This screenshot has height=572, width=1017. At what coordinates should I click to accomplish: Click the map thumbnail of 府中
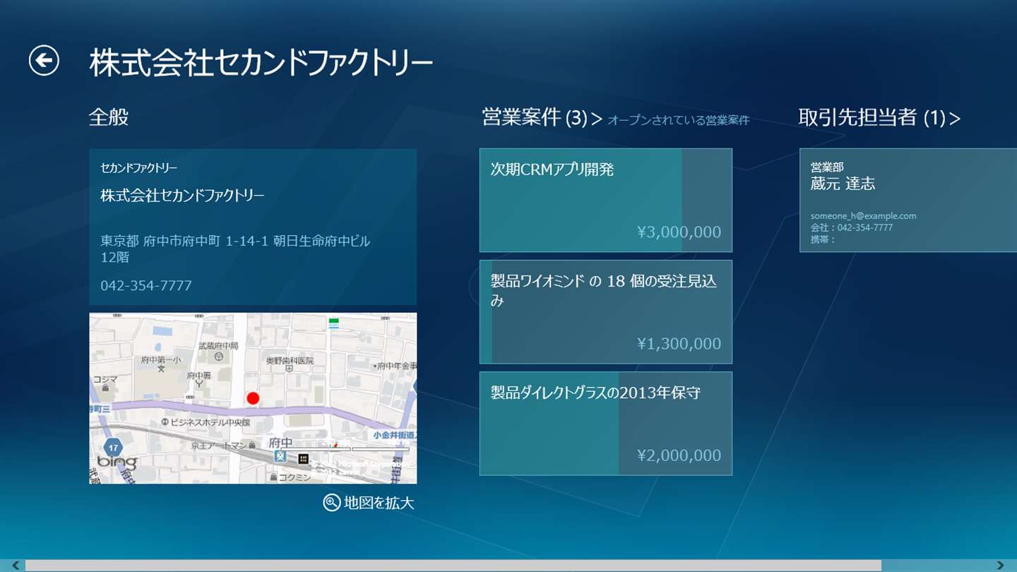pyautogui.click(x=253, y=398)
